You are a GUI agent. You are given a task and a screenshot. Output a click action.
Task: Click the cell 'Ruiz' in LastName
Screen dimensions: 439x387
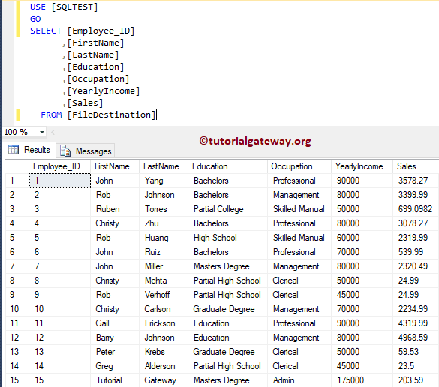[164, 252]
